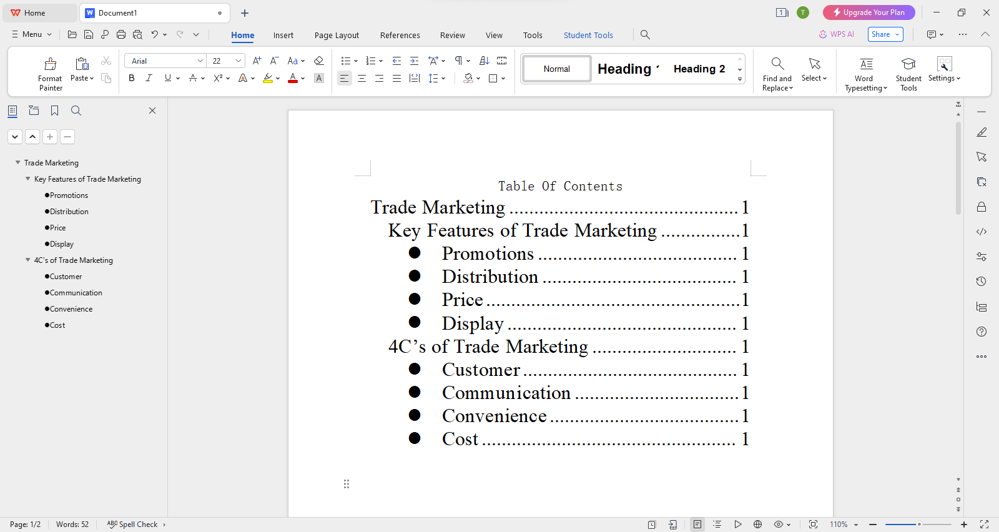Screen dimensions: 999x532
Task: Click the Sort icon
Action: [x=485, y=61]
